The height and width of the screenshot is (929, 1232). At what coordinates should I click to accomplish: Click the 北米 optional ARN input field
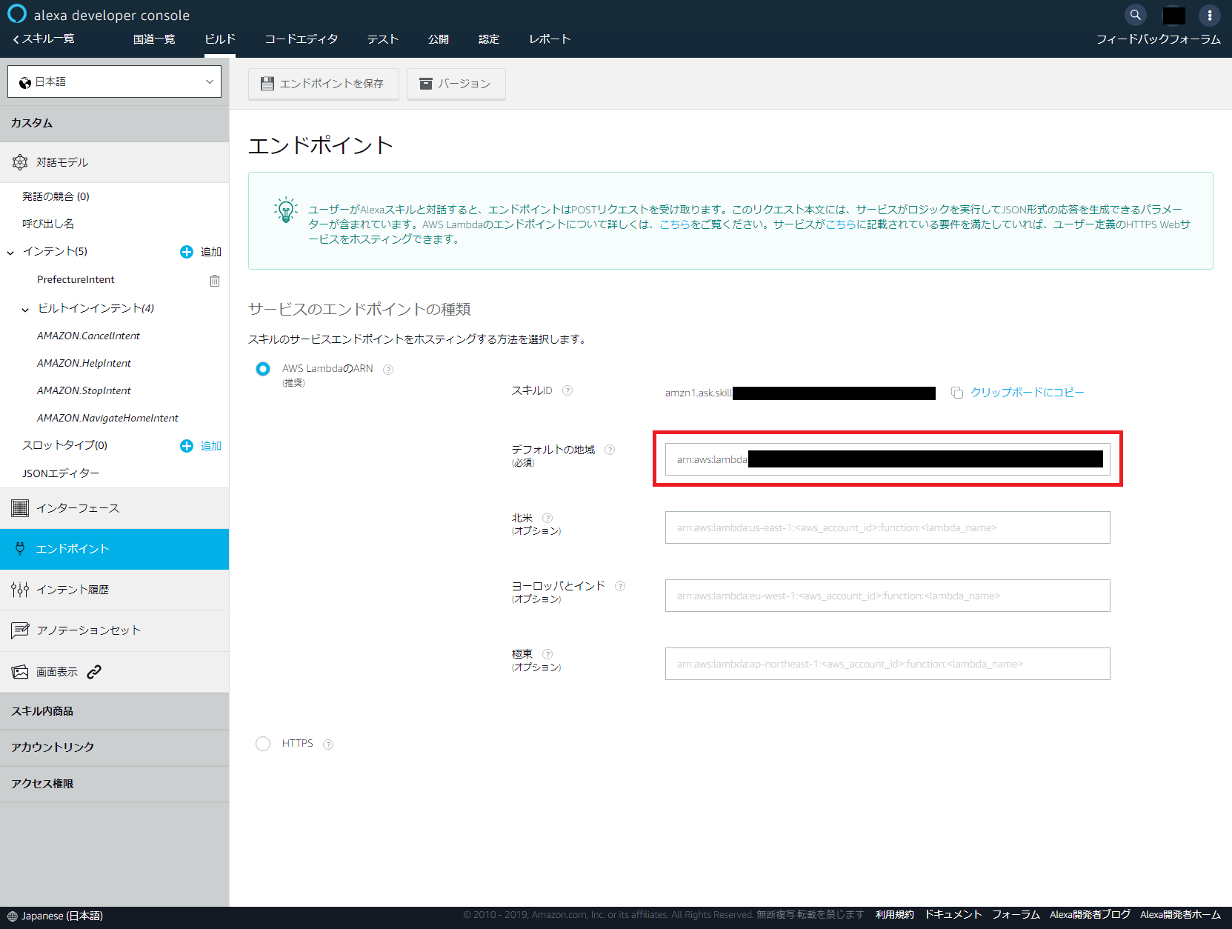click(887, 527)
